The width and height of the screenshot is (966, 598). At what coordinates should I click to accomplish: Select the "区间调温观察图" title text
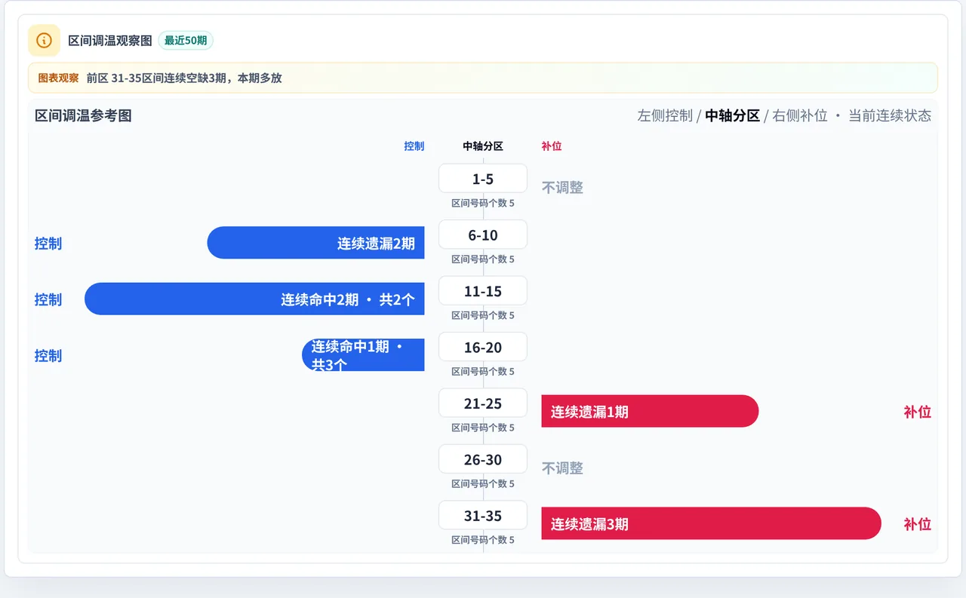coord(110,41)
